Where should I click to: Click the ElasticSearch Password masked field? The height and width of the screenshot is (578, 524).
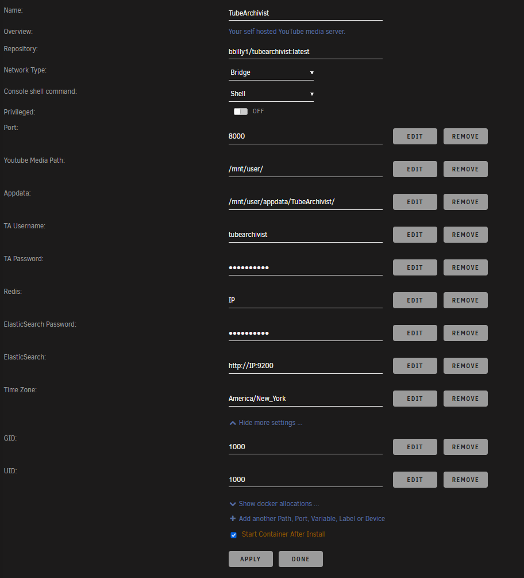click(x=305, y=333)
